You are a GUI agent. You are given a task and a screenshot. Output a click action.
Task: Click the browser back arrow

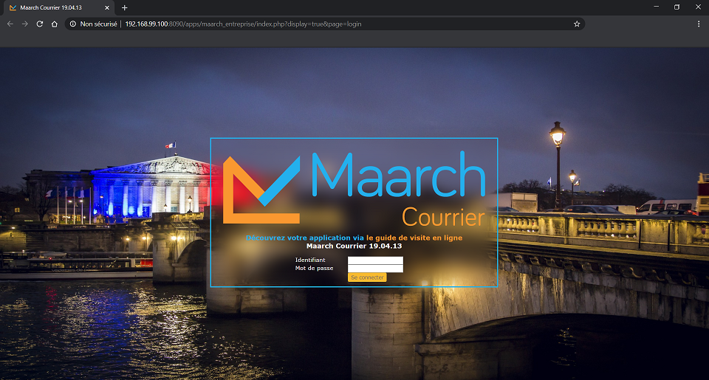coord(10,24)
